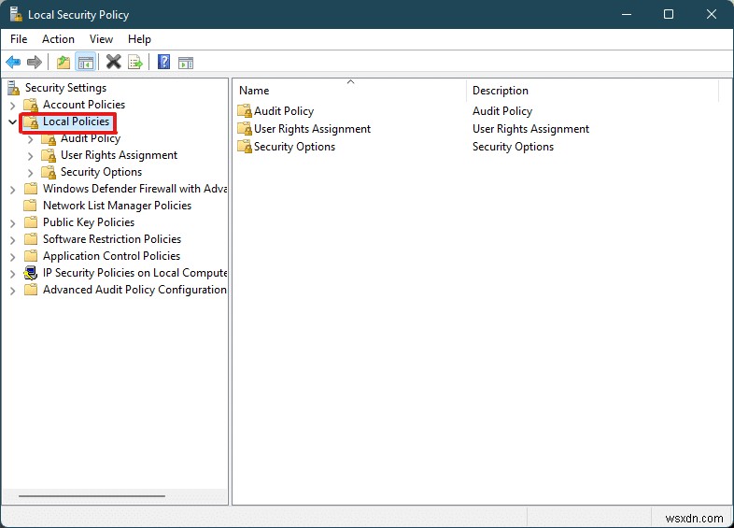This screenshot has width=734, height=528.
Task: Expand the Account Policies node
Action: (x=13, y=106)
